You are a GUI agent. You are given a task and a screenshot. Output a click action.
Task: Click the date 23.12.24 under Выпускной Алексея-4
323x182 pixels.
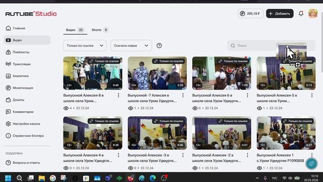click(82, 168)
